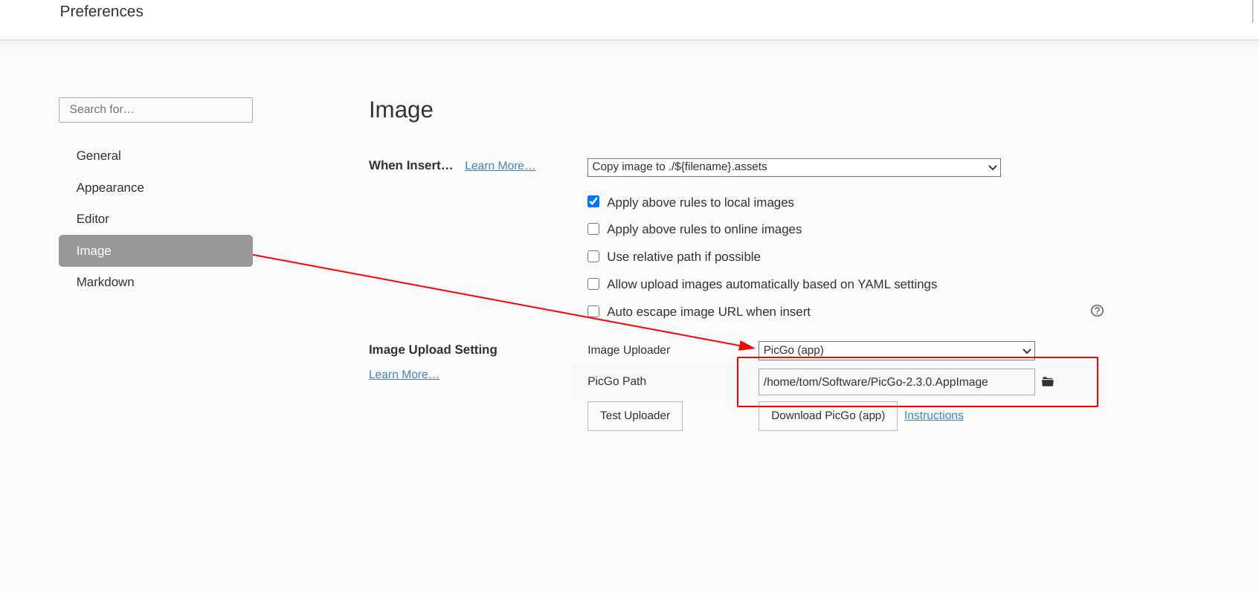Enable upload images automatically based on YAML

point(593,284)
